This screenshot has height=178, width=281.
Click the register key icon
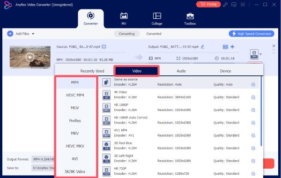coord(225,5)
